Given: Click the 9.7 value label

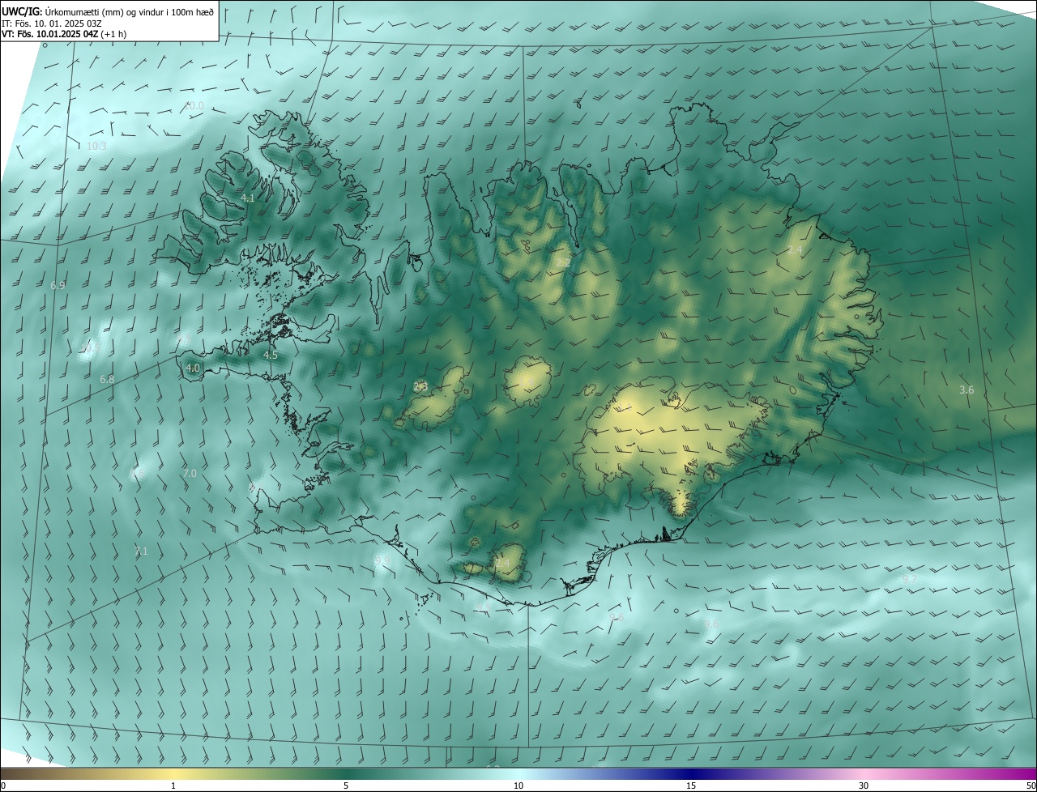Looking at the screenshot, I should pos(909,579).
